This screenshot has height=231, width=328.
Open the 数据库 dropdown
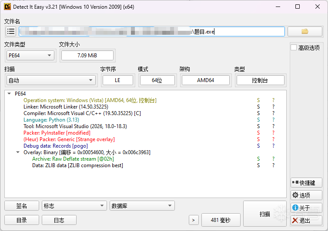[x=142, y=206]
